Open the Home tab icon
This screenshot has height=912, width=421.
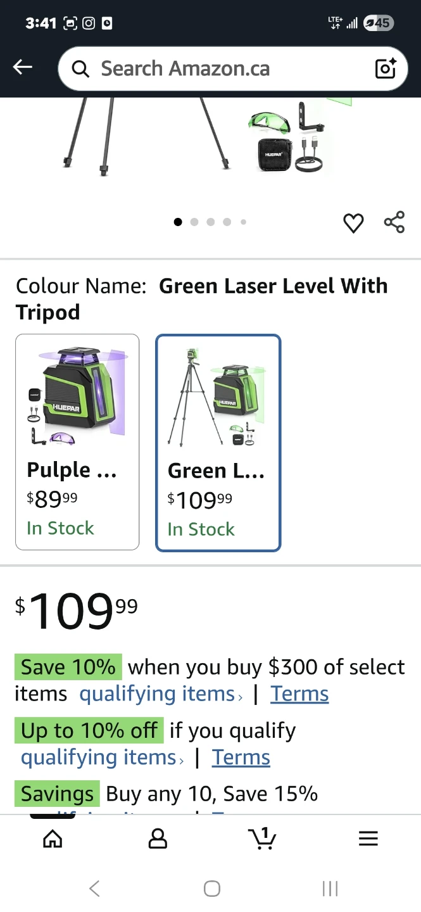53,839
